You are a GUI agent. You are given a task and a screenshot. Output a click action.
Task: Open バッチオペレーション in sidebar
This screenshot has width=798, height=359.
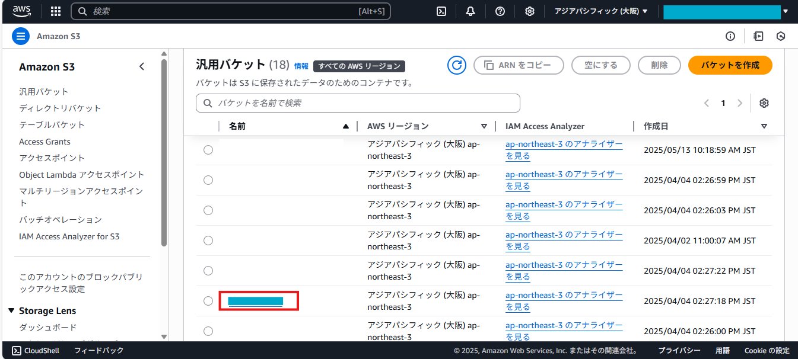[61, 220]
